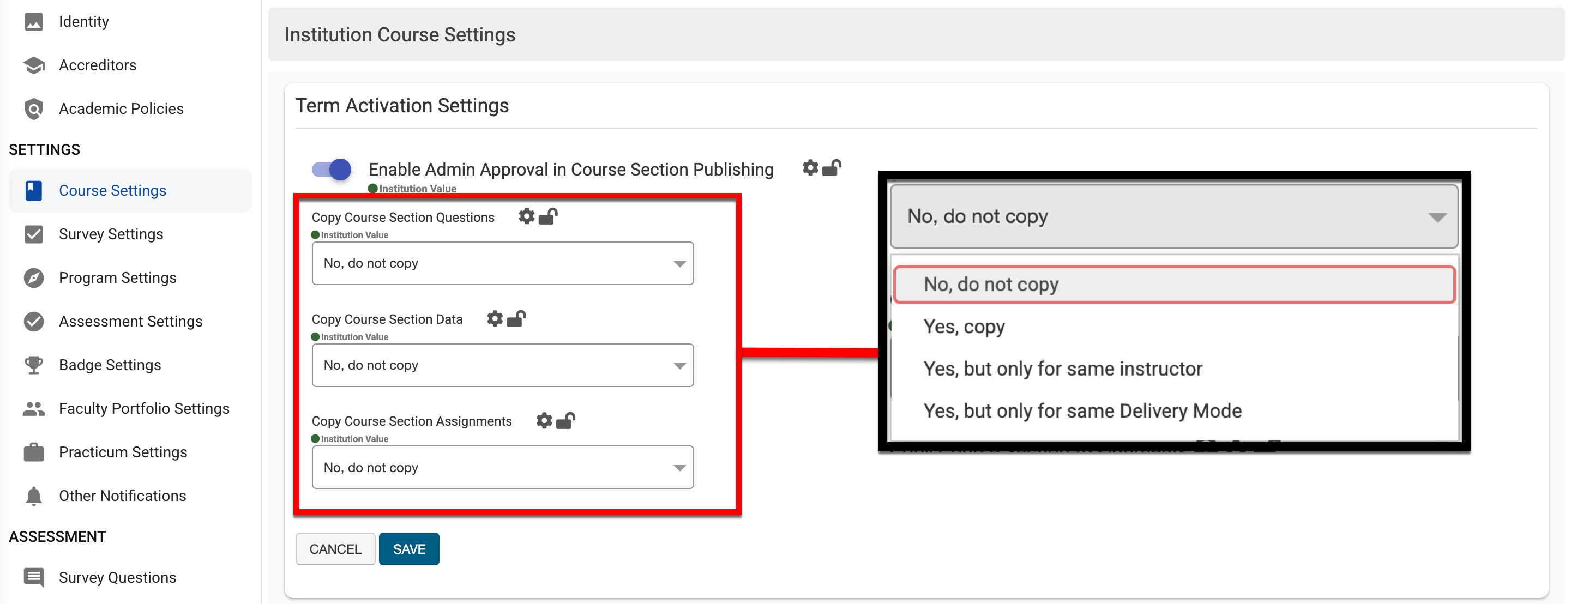Click the unlock padlock for Copy Course Section Questions
Image resolution: width=1589 pixels, height=604 pixels.
[549, 216]
